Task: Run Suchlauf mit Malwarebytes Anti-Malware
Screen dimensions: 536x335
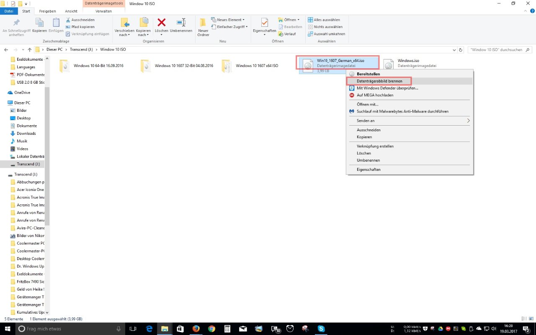Action: (410, 111)
